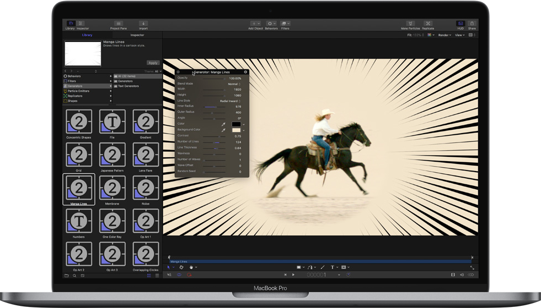Select the Lens Flare generator thumbnail
The width and height of the screenshot is (541, 308).
pyautogui.click(x=145, y=155)
